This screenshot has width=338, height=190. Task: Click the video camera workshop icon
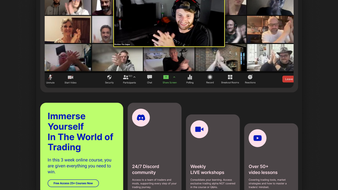point(199,129)
